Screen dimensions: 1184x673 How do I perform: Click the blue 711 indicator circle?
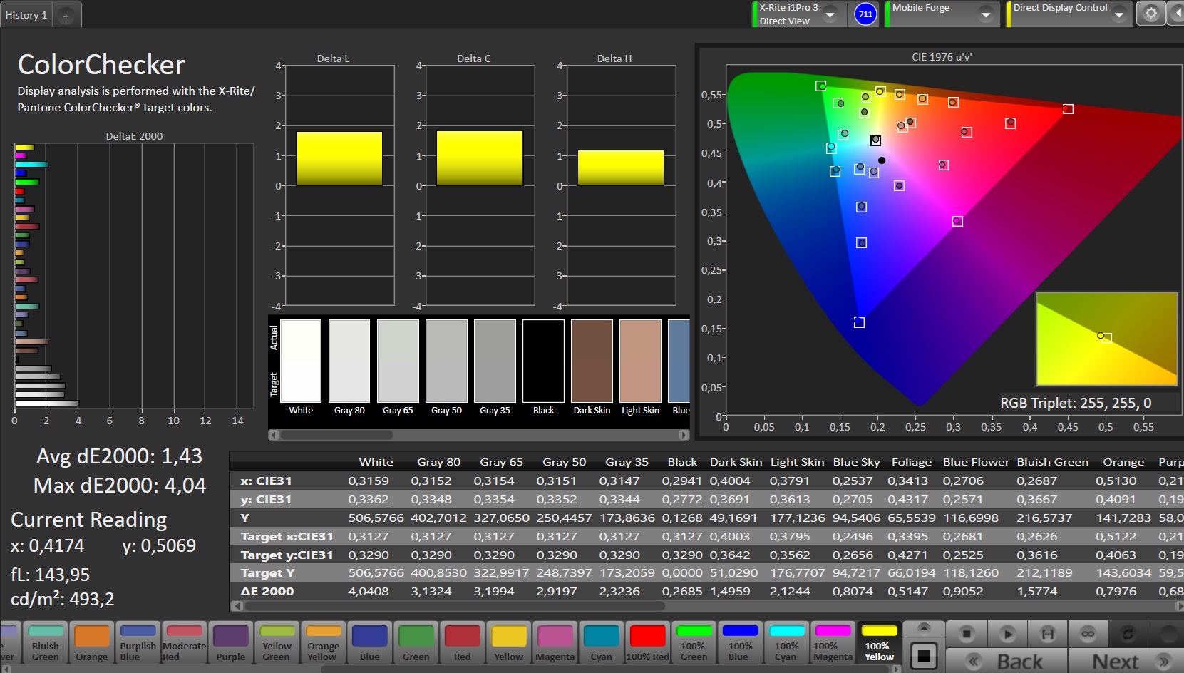point(865,14)
